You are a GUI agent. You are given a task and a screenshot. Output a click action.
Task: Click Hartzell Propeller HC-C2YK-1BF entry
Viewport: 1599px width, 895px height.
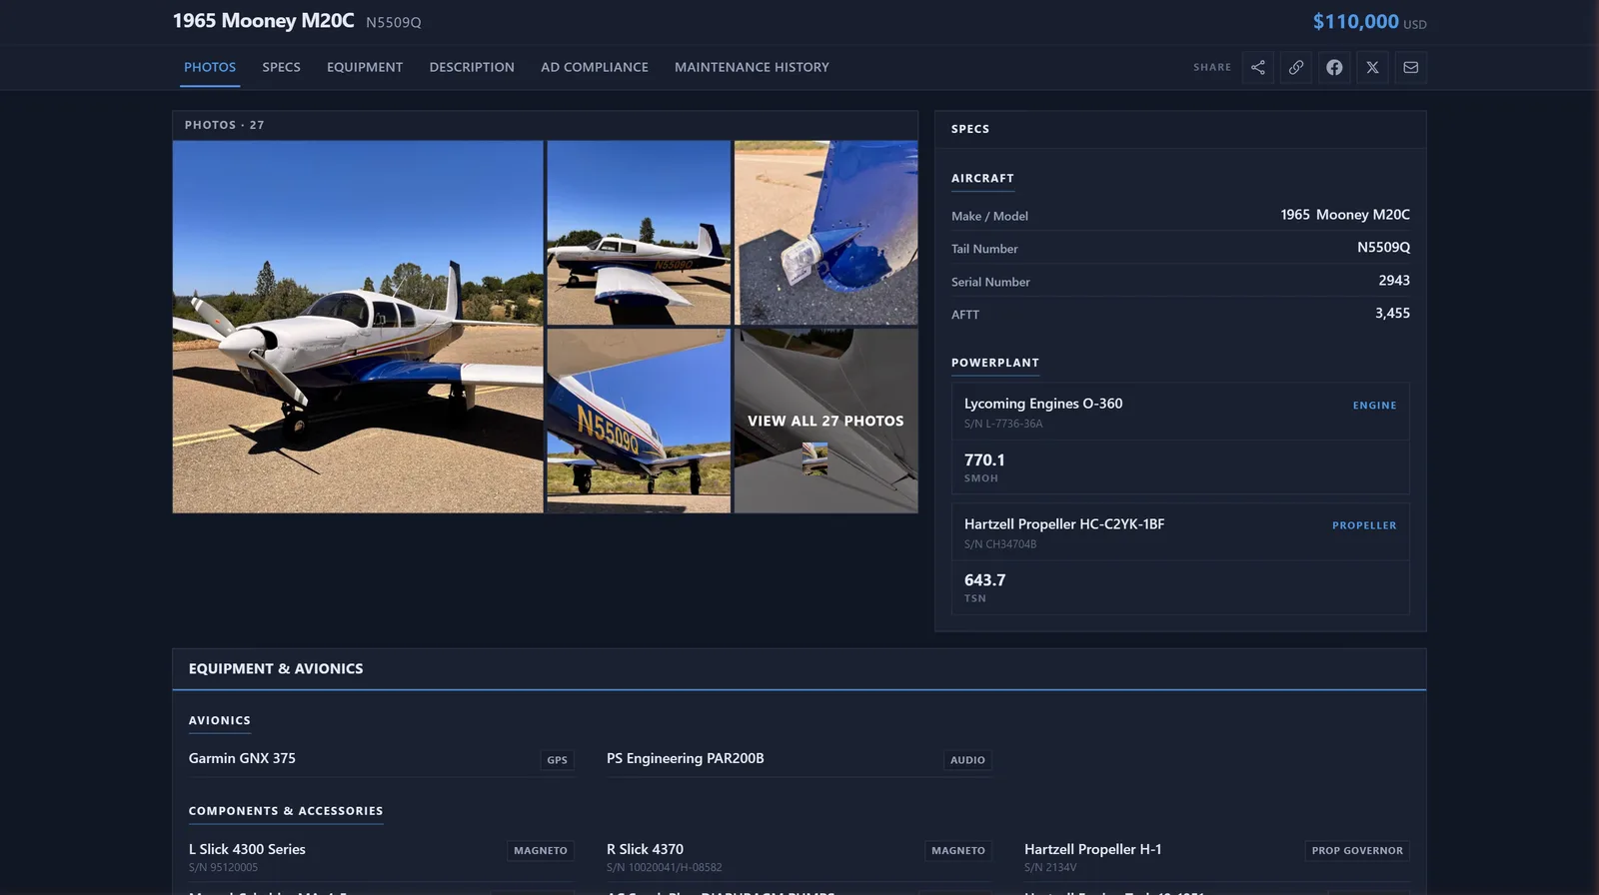pyautogui.click(x=1064, y=523)
